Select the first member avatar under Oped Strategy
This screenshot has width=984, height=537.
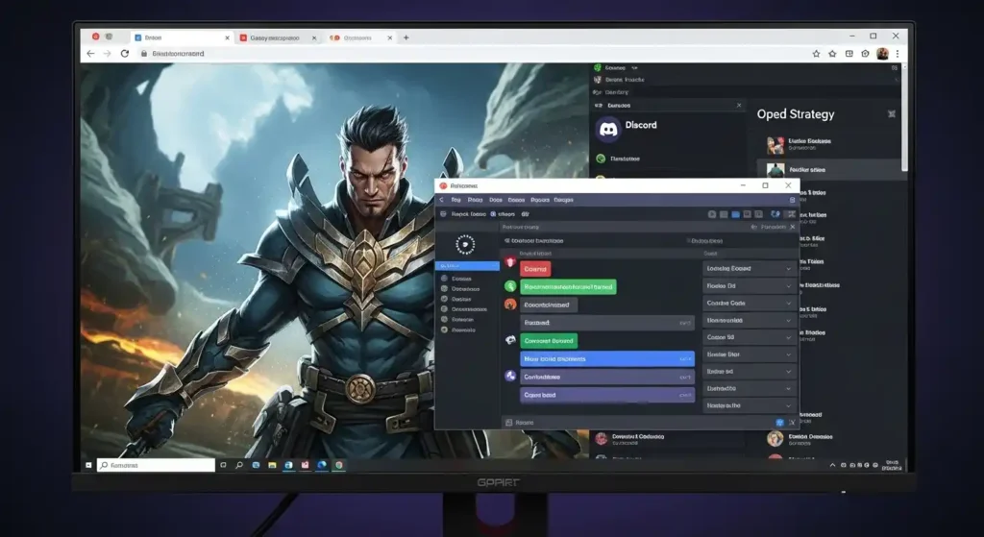click(775, 145)
